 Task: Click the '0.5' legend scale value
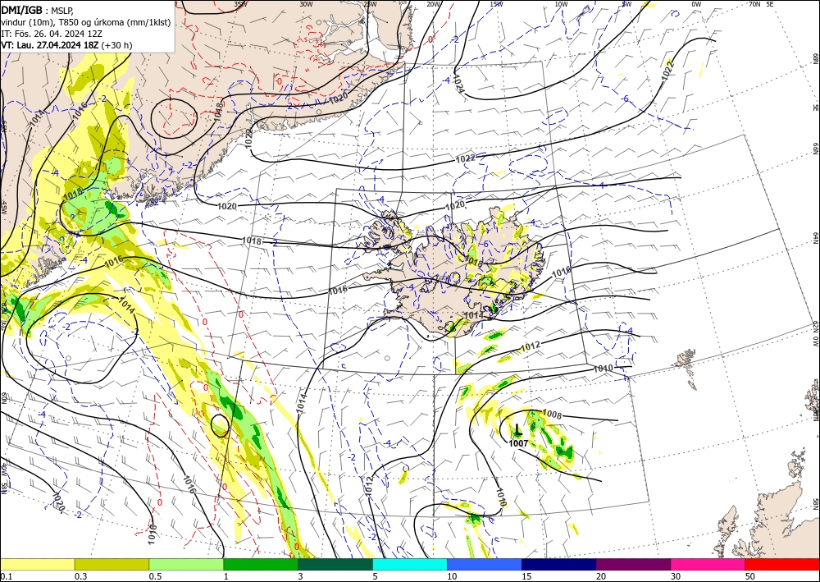click(x=155, y=576)
